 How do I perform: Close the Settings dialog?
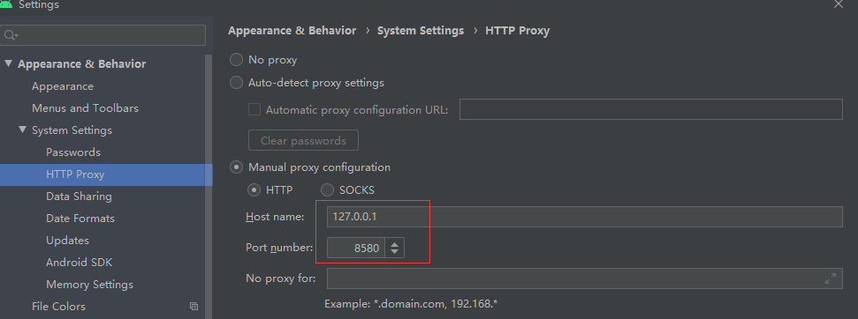(839, 4)
